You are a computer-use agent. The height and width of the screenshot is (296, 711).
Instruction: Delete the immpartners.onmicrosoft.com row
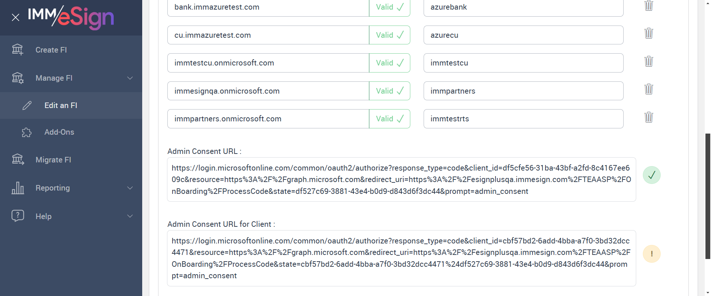pyautogui.click(x=648, y=117)
